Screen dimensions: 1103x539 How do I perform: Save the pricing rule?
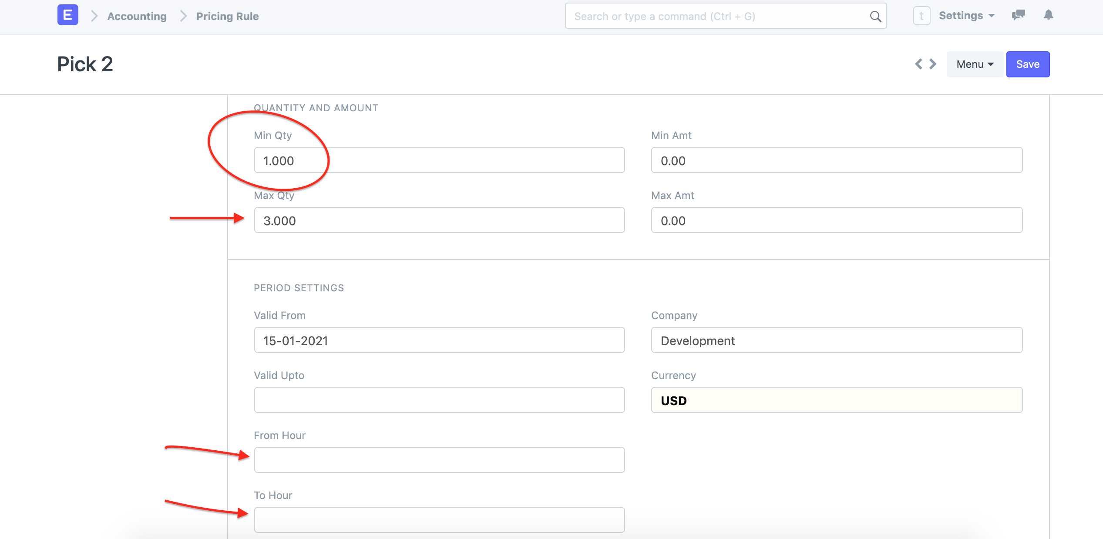(1027, 64)
